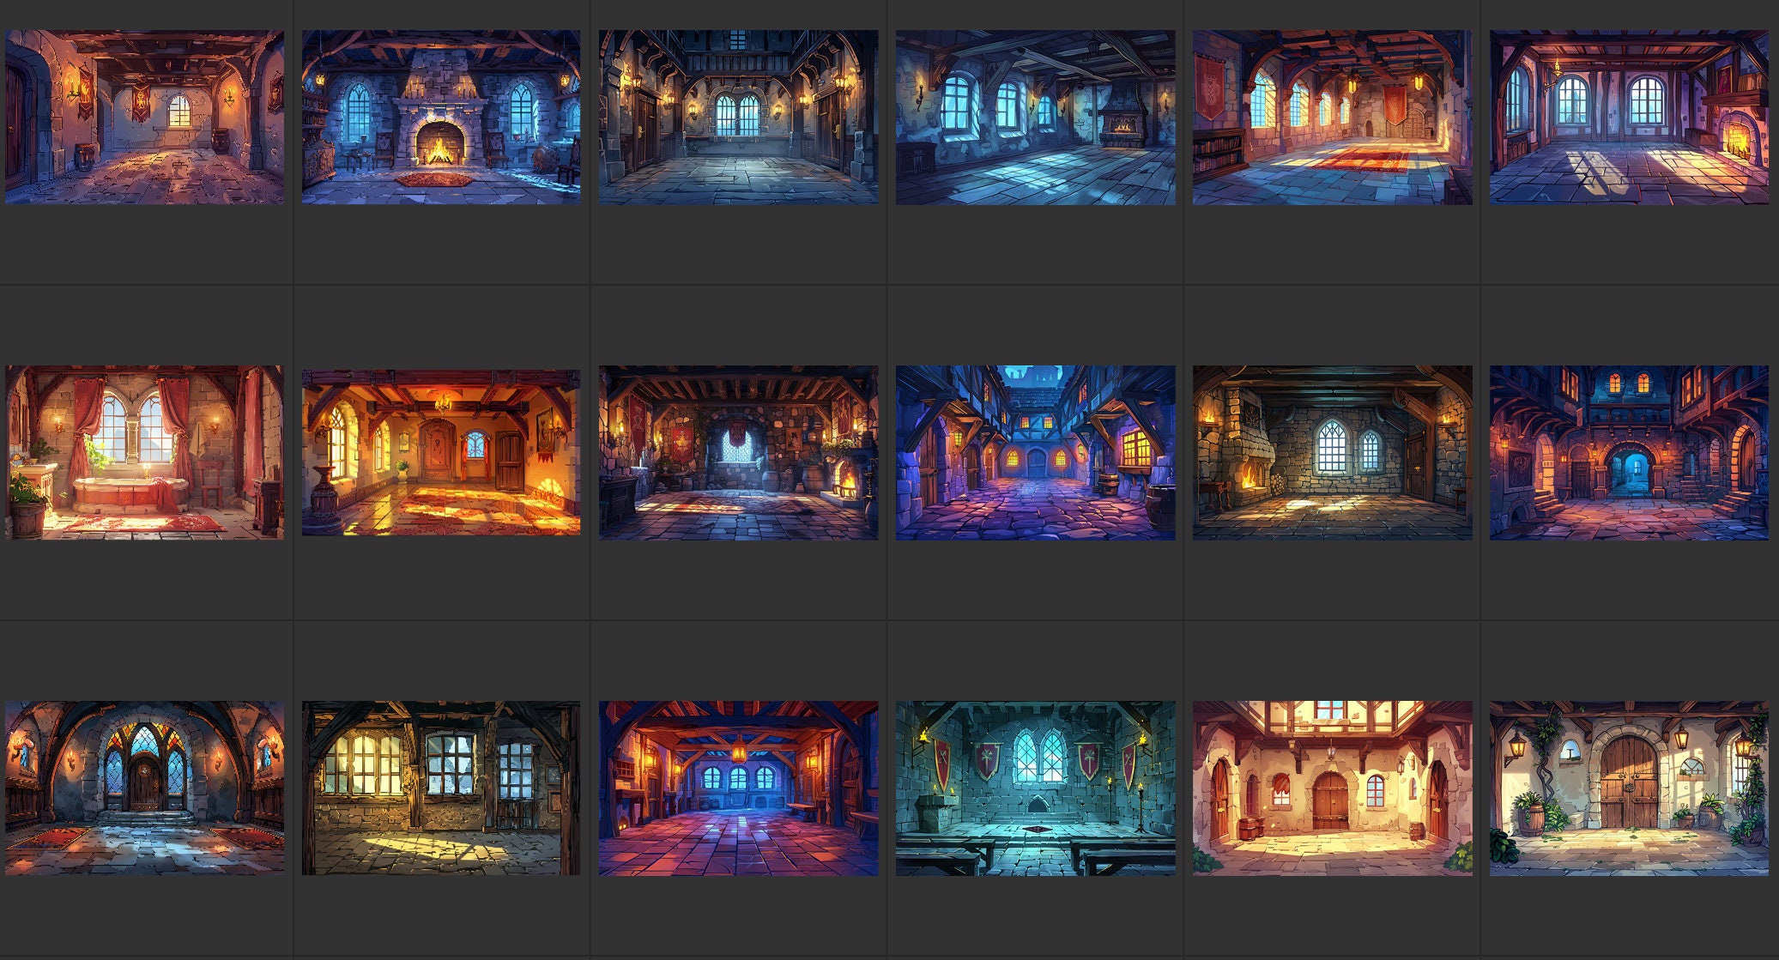View the dark hall with balcony above the window
The image size is (1779, 960).
pyautogui.click(x=738, y=116)
